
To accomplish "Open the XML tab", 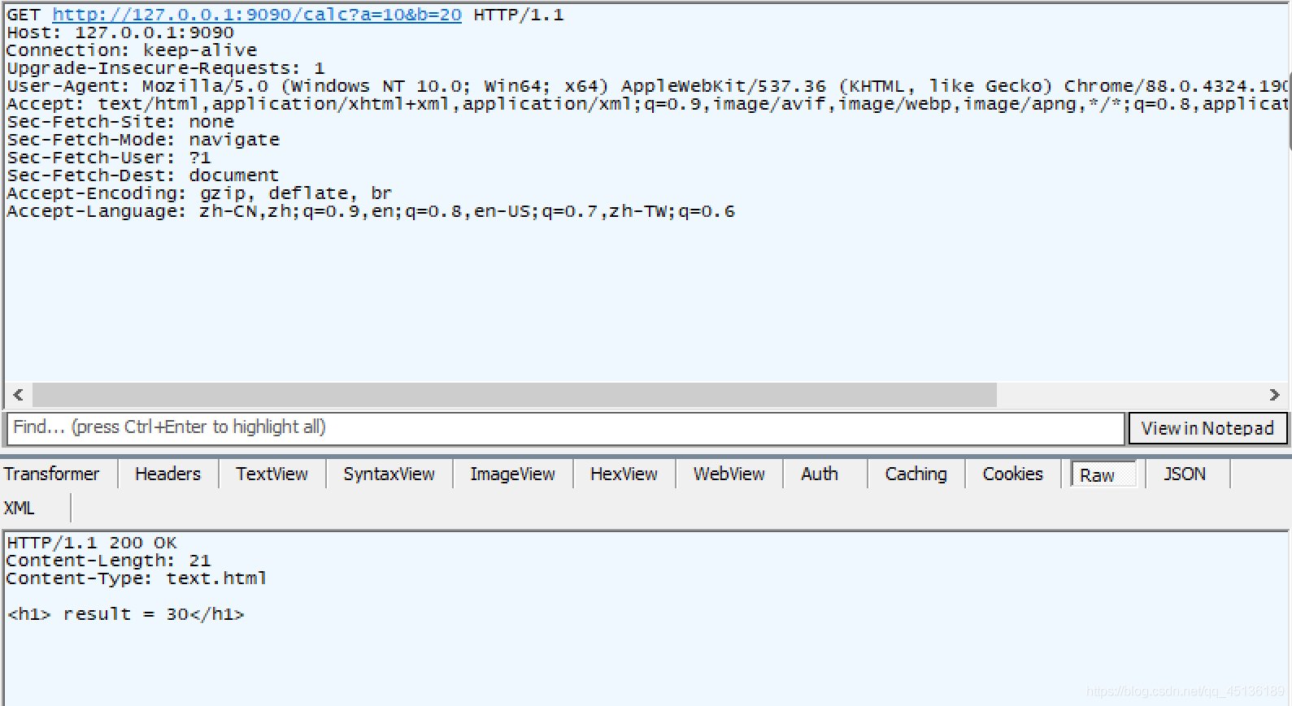I will pyautogui.click(x=19, y=508).
